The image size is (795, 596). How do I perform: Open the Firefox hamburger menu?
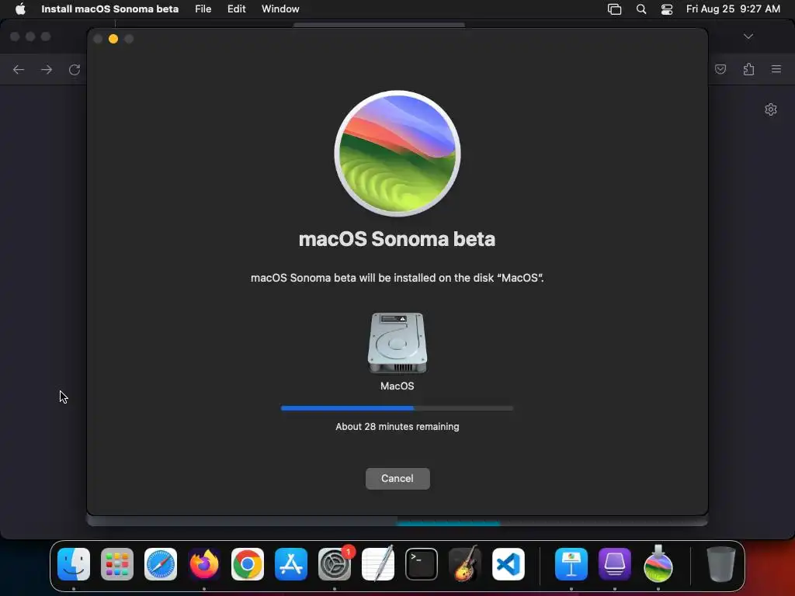776,69
